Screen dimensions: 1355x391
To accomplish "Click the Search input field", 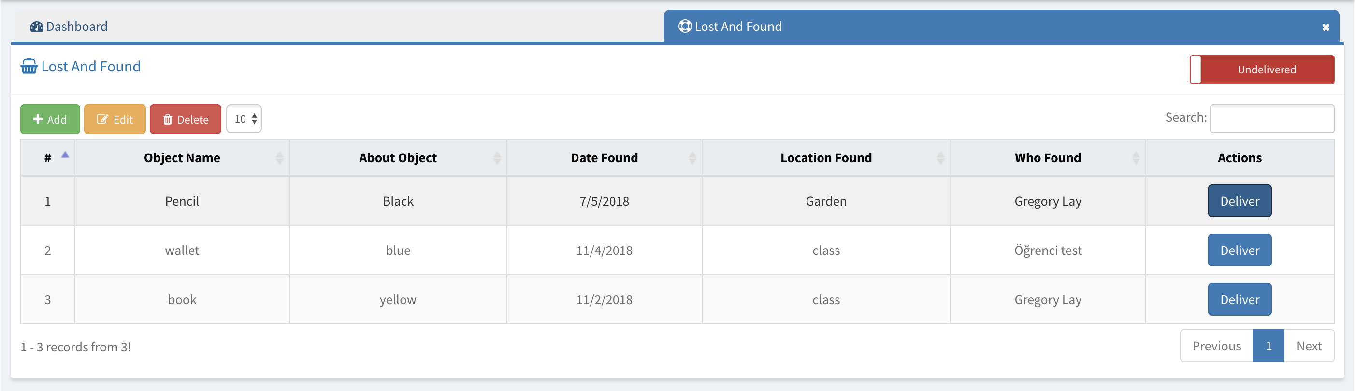I will (x=1271, y=119).
